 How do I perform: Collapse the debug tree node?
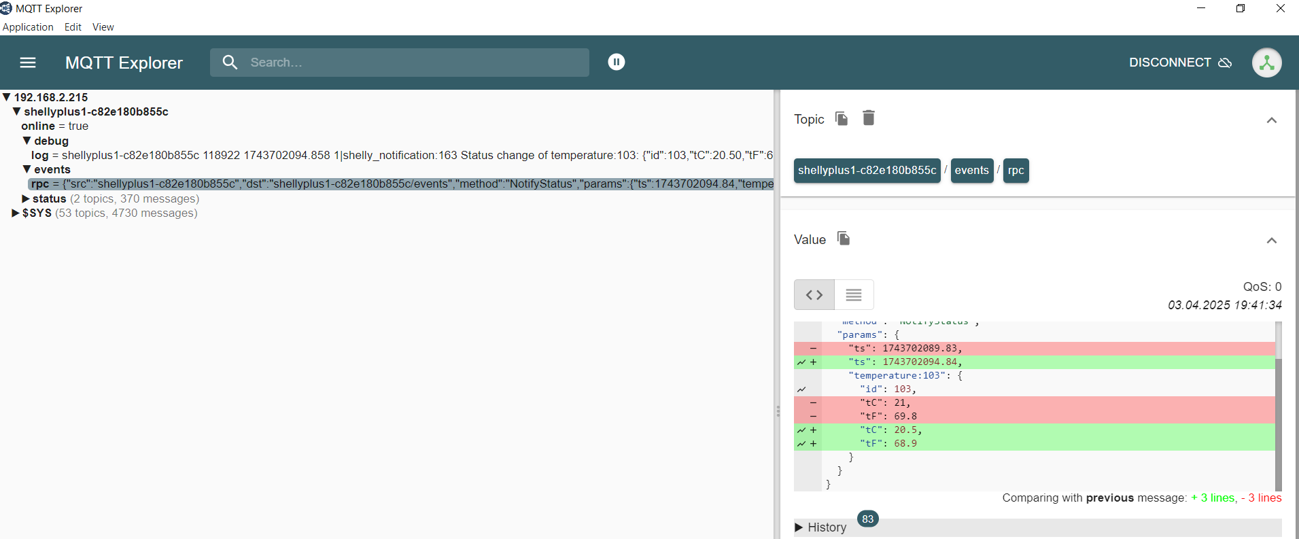tap(27, 141)
